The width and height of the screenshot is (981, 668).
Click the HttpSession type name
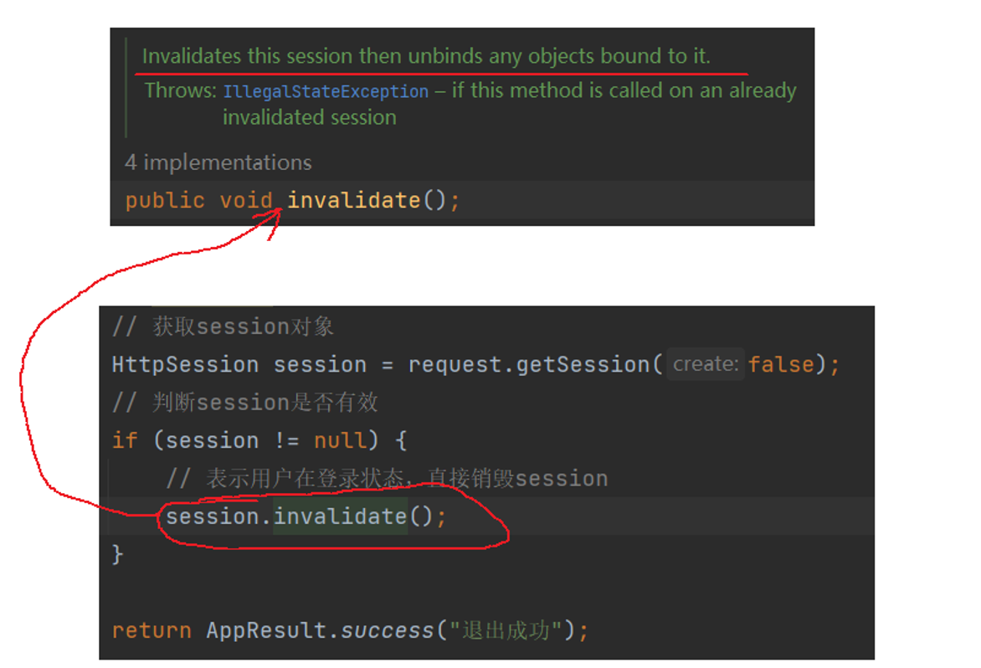point(185,365)
